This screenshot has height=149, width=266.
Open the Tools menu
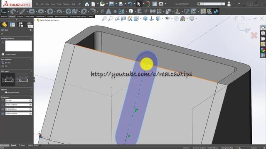pyautogui.click(x=59, y=4)
